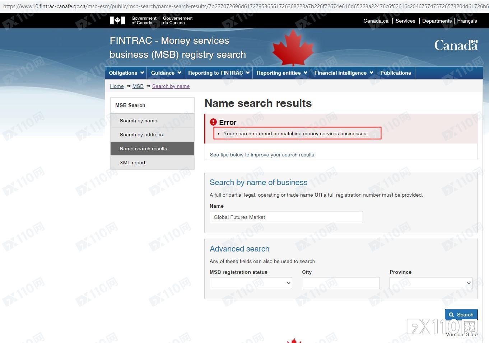
Task: Select MSB Search sidebar heading
Action: [152, 105]
